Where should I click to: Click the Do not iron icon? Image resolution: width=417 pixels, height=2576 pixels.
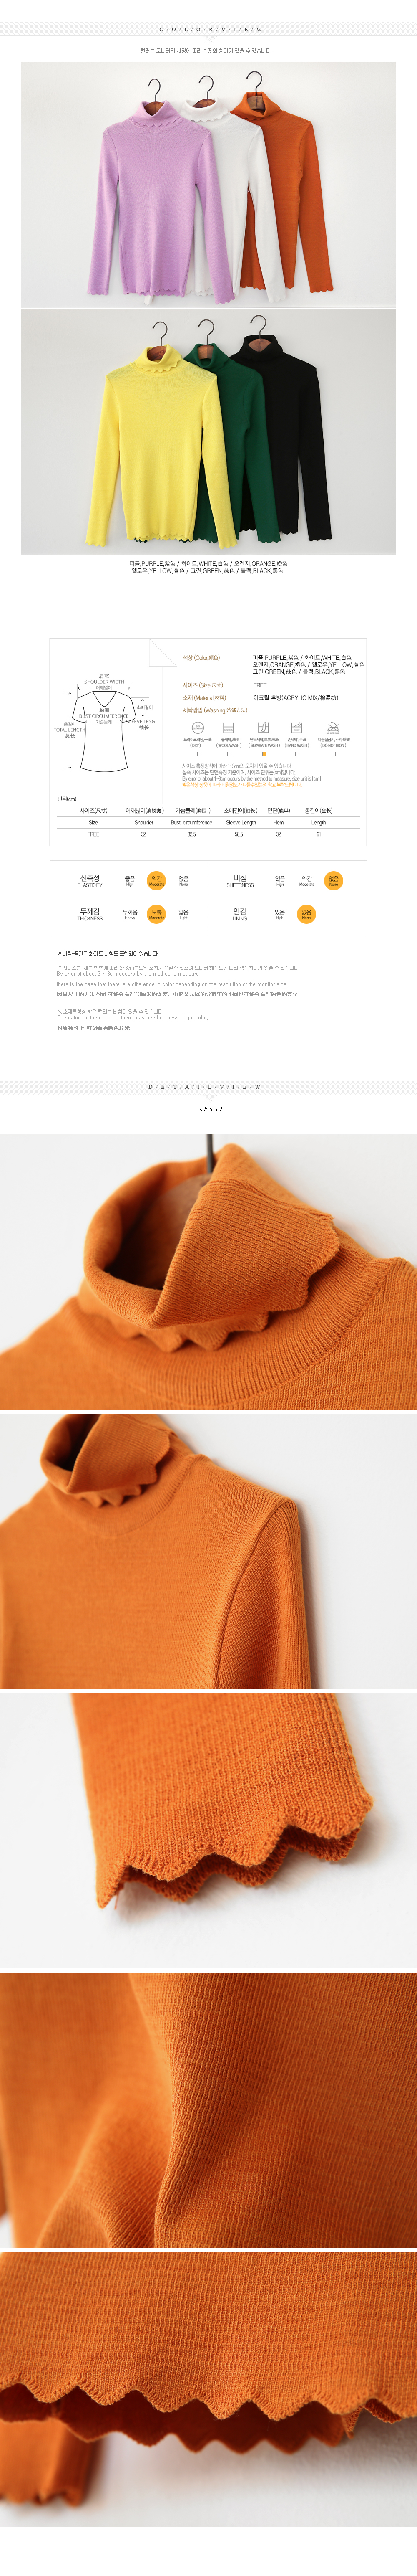tap(332, 728)
